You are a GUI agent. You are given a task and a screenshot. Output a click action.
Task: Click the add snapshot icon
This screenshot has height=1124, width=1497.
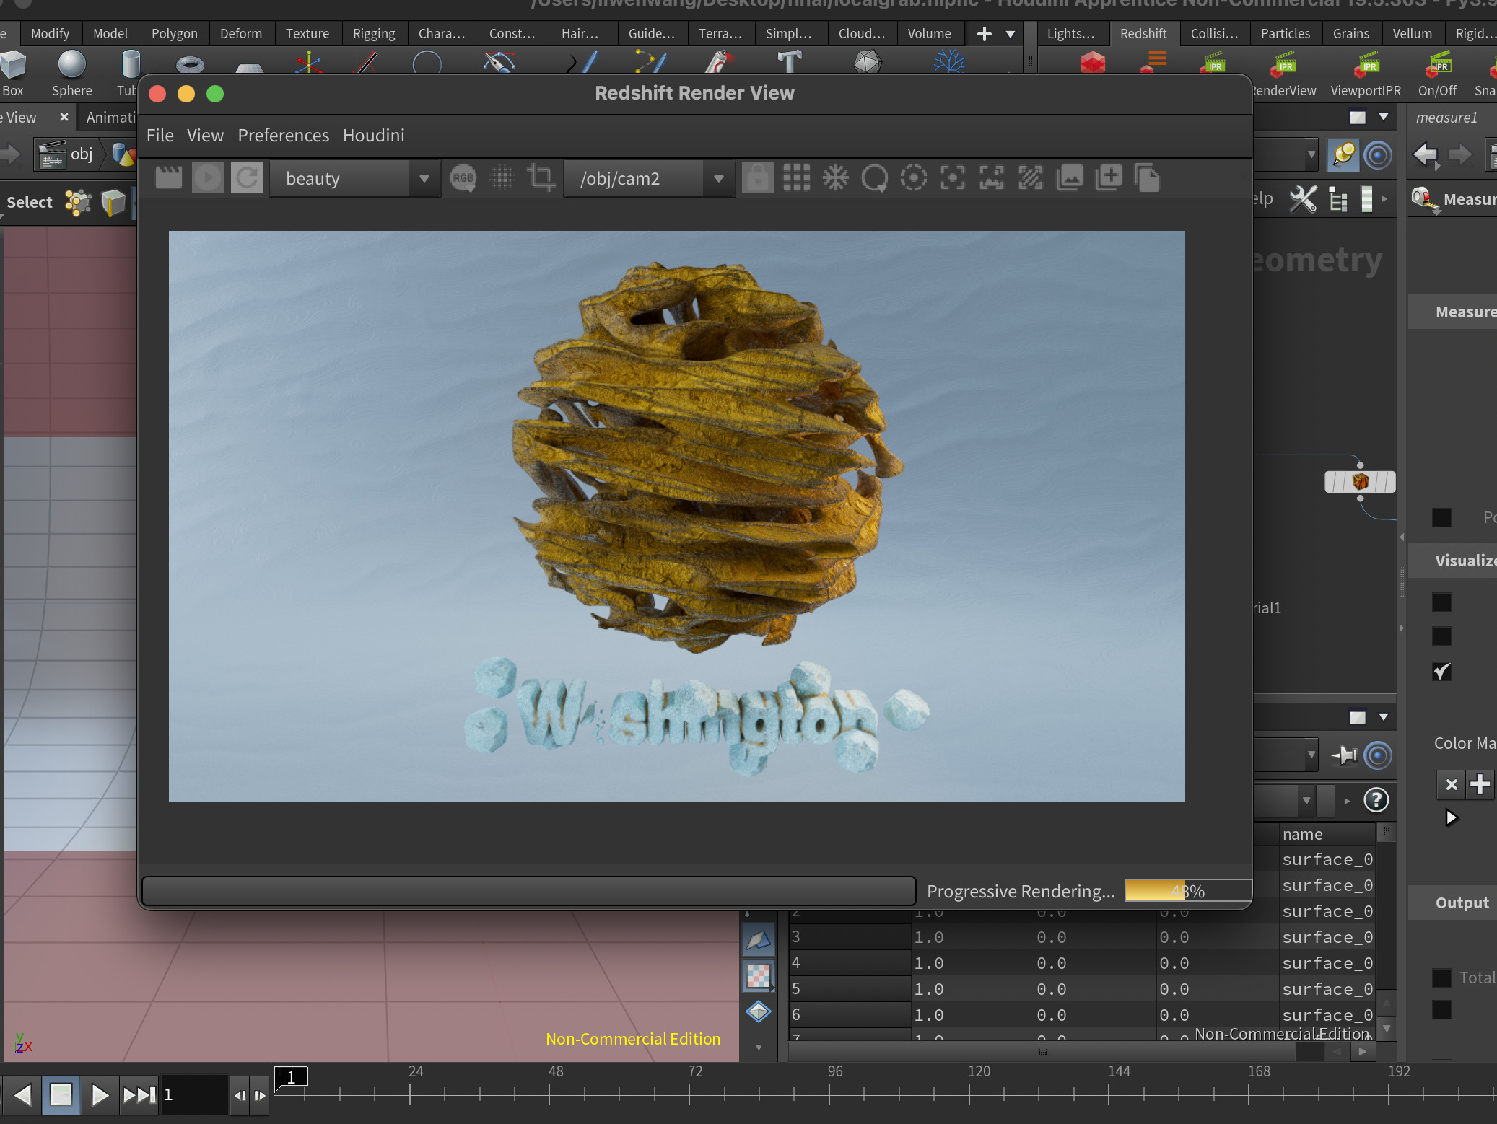[1108, 177]
